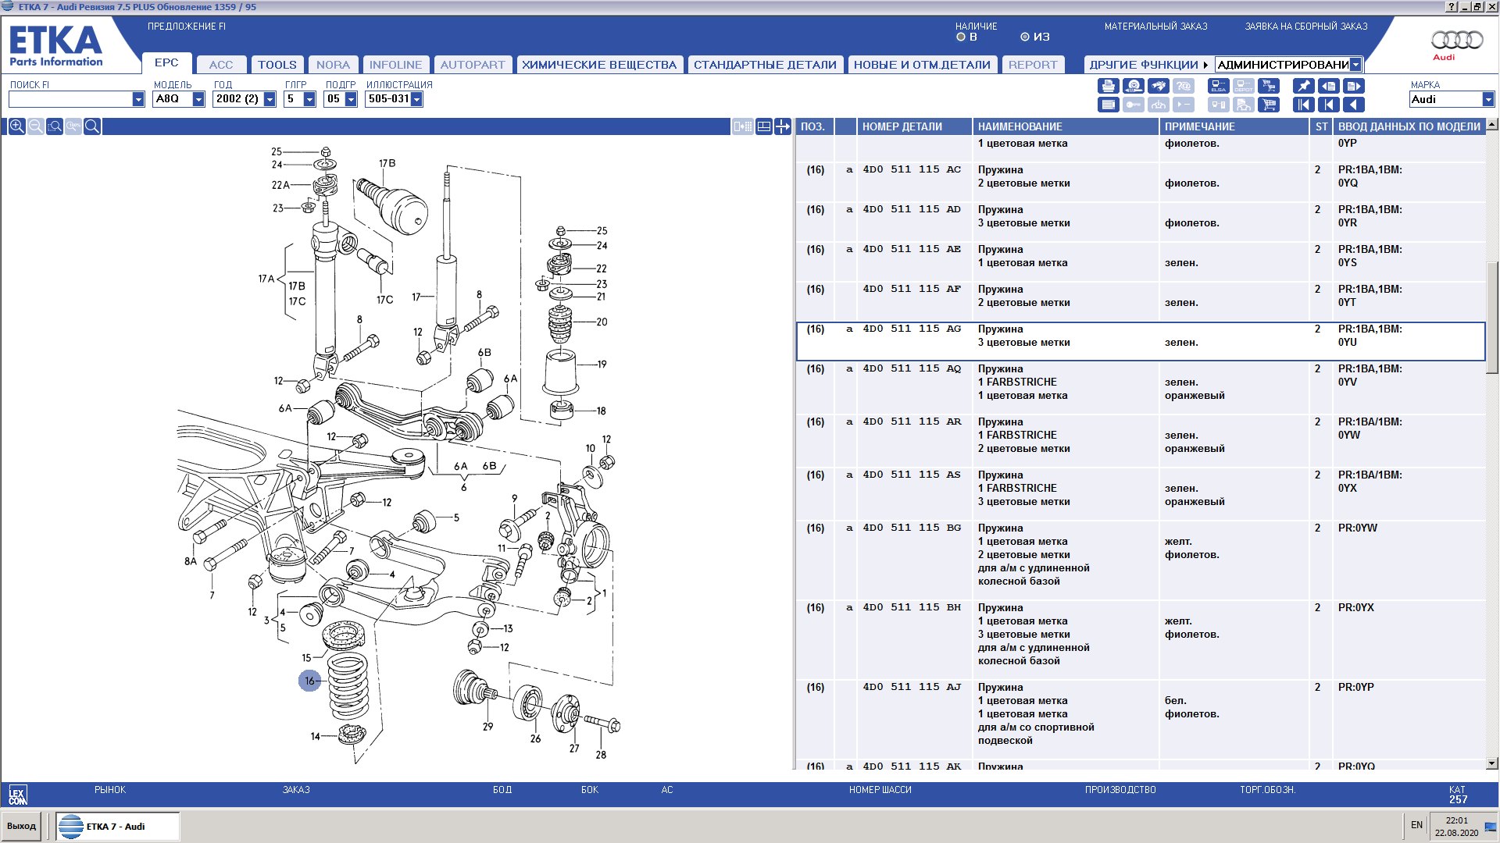
Task: Click the parts list scrollbar thumb
Action: click(x=1492, y=316)
